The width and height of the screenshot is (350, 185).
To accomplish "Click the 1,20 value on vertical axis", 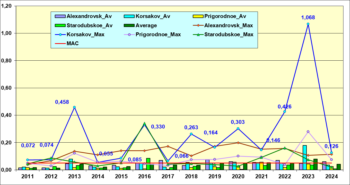I will coord(7,6).
